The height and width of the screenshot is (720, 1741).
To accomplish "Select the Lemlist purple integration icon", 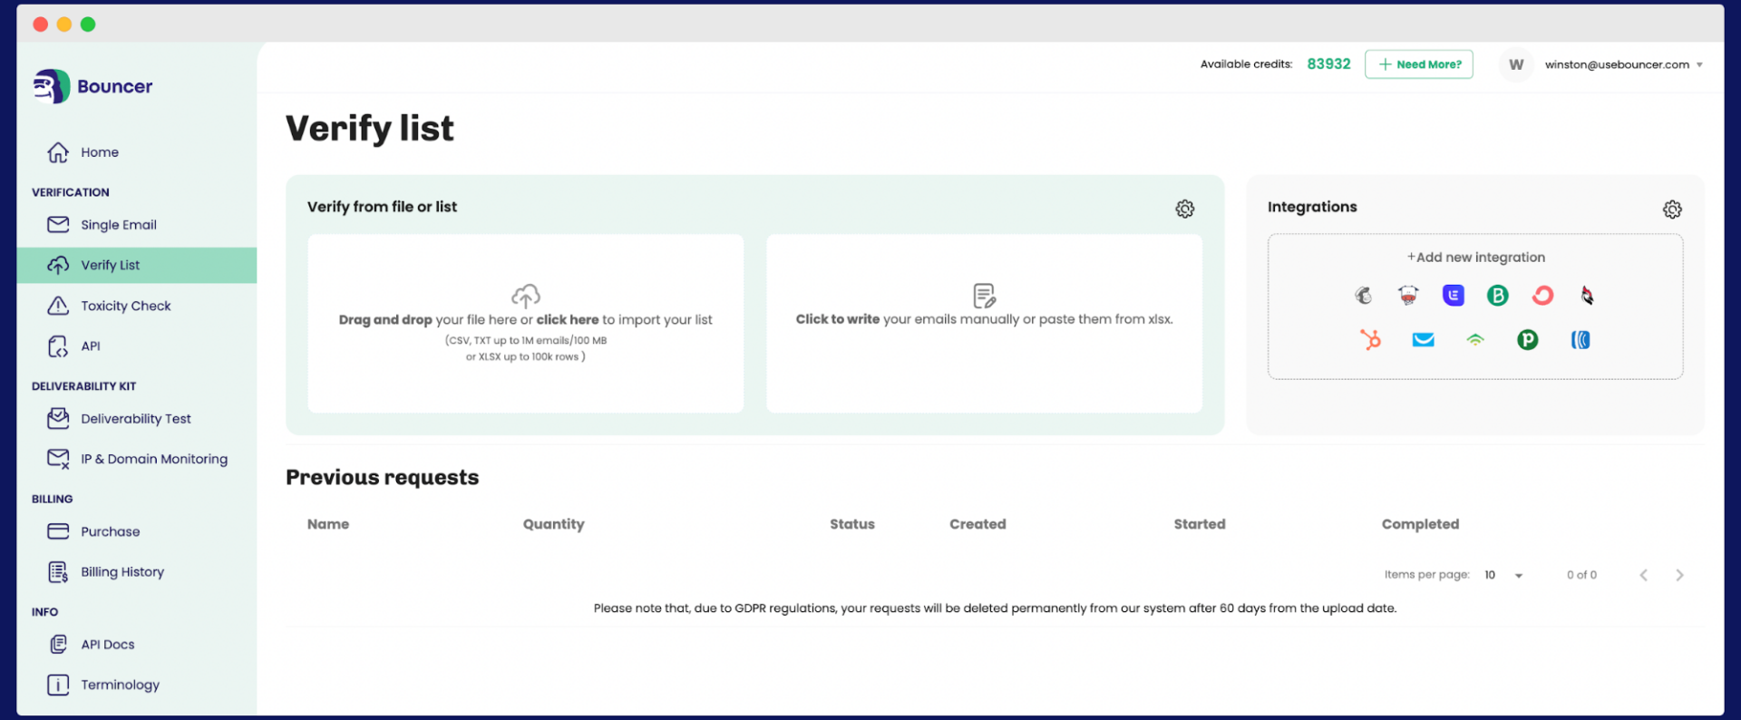I will [1454, 295].
